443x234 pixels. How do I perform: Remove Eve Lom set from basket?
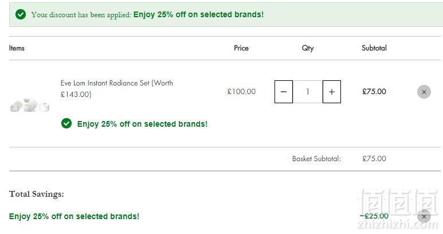click(424, 92)
